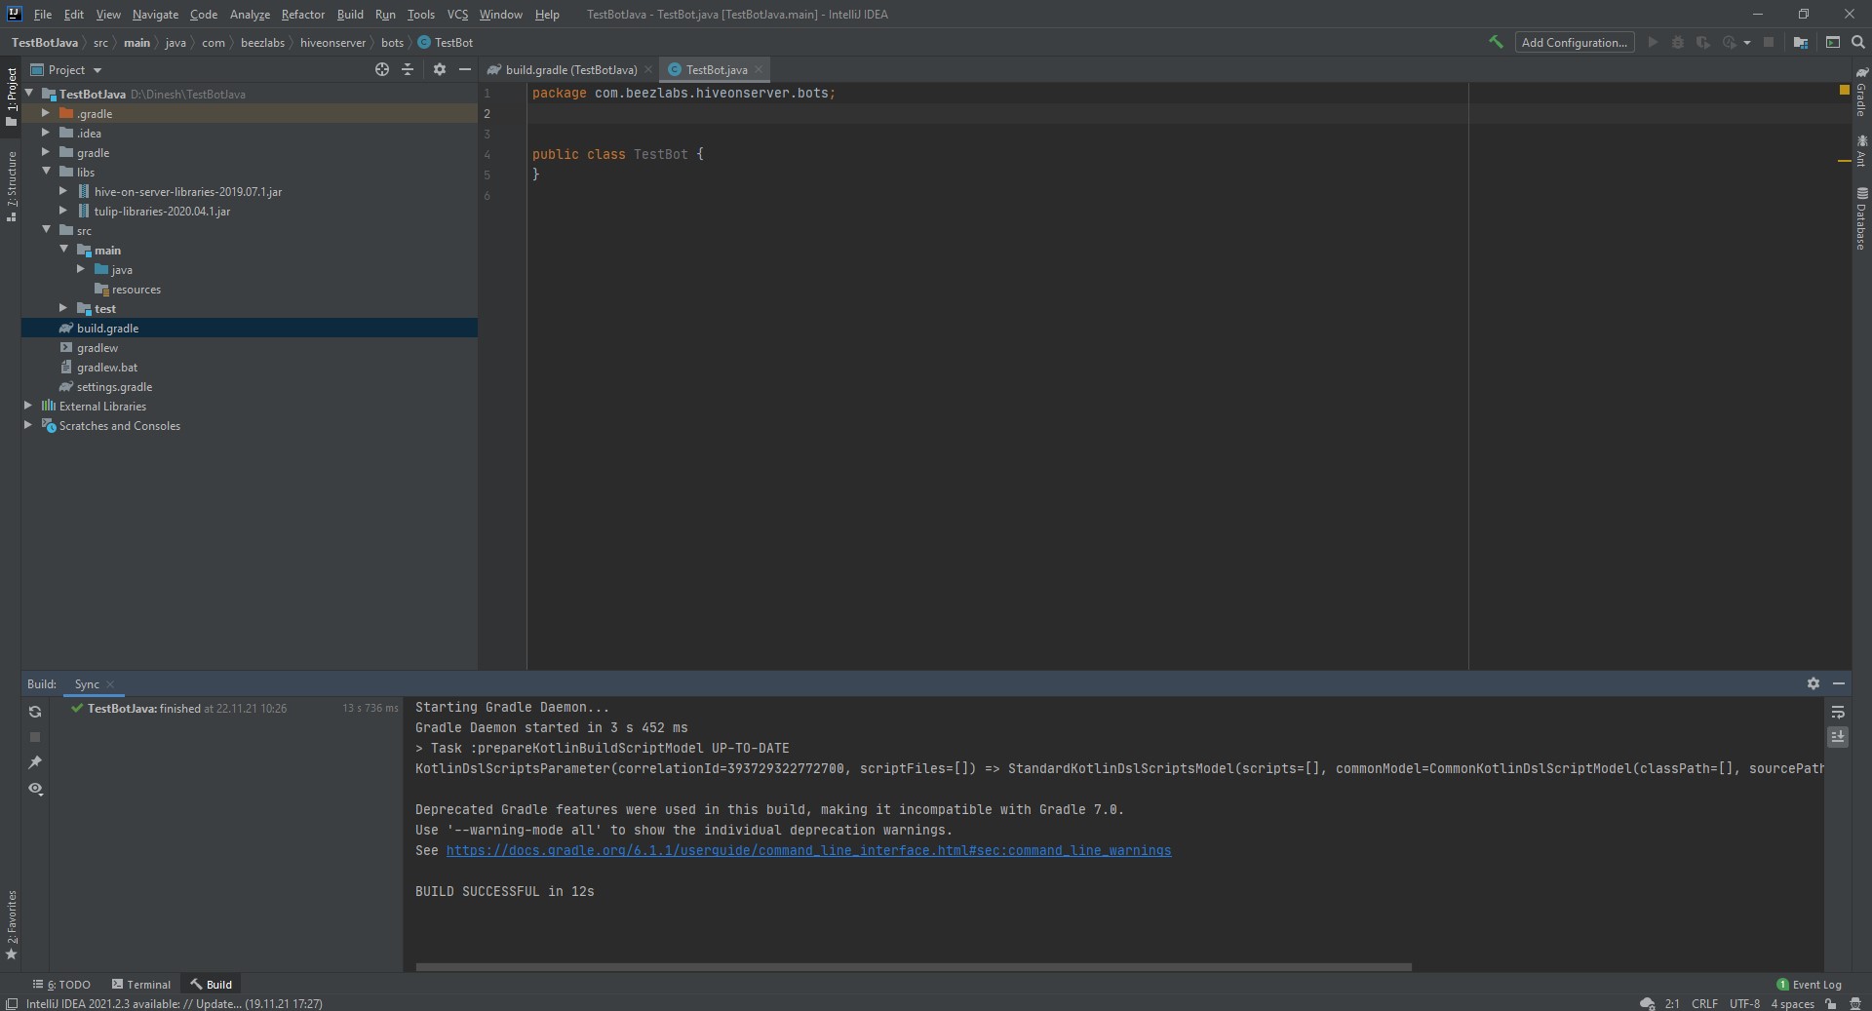The image size is (1872, 1011).
Task: Click the Collapse All icon in Project panel
Action: coord(408,69)
